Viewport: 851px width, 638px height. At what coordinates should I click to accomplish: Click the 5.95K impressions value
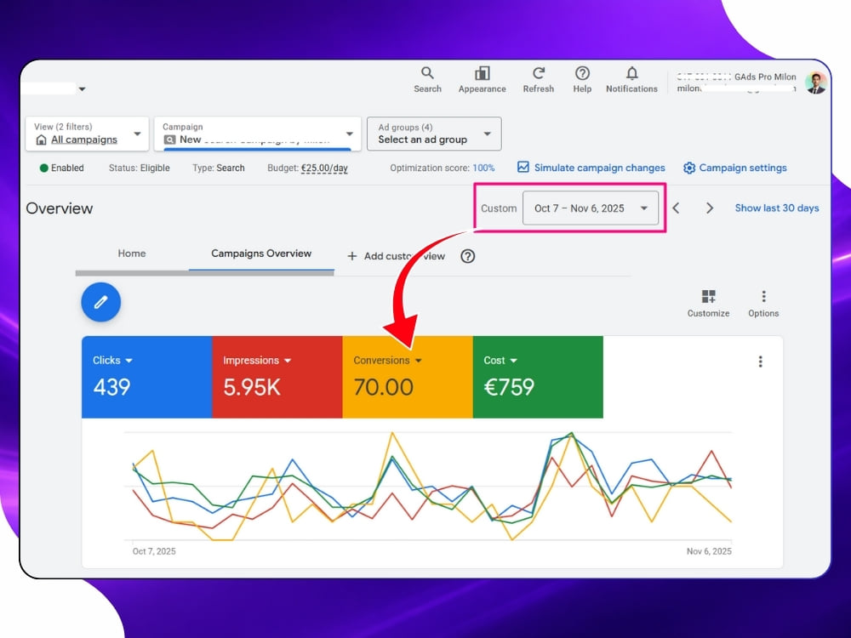[x=252, y=387]
